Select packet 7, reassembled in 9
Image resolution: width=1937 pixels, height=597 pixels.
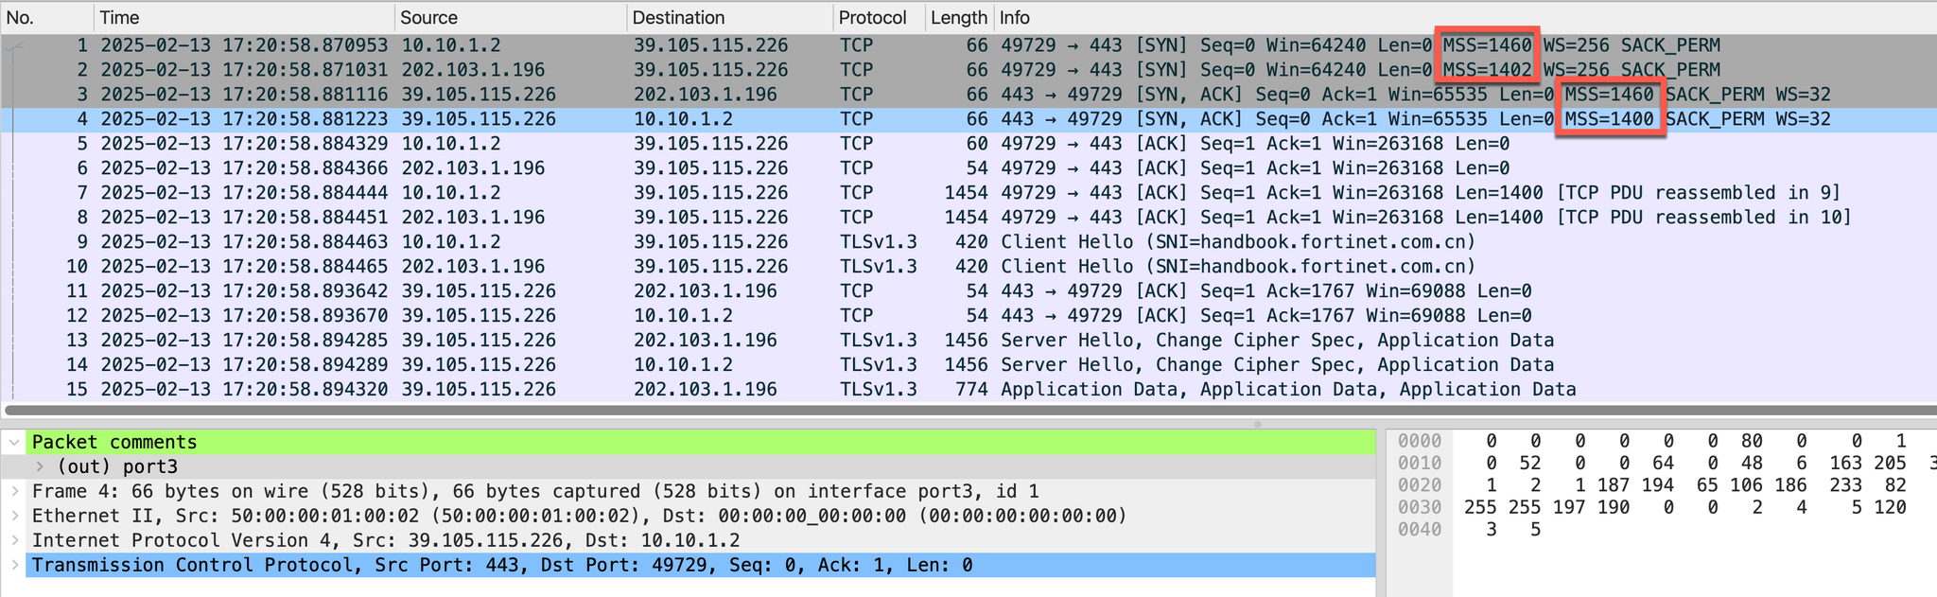(968, 193)
